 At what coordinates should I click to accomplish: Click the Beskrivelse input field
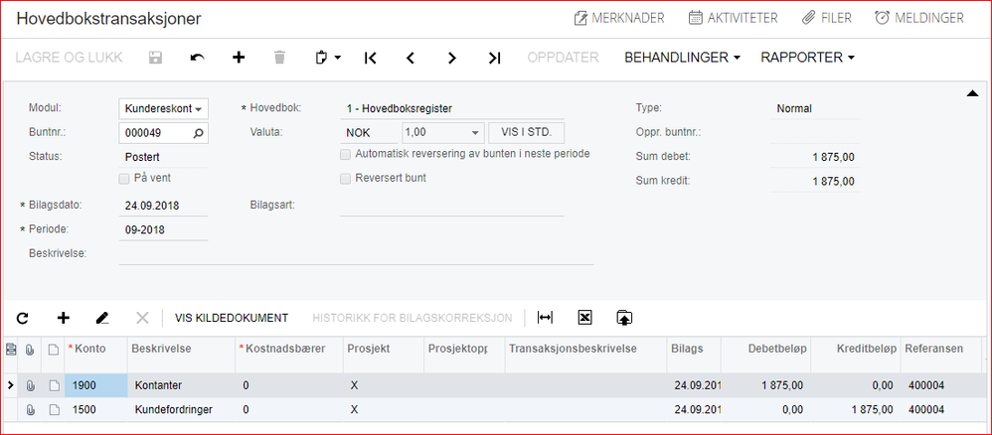point(356,254)
